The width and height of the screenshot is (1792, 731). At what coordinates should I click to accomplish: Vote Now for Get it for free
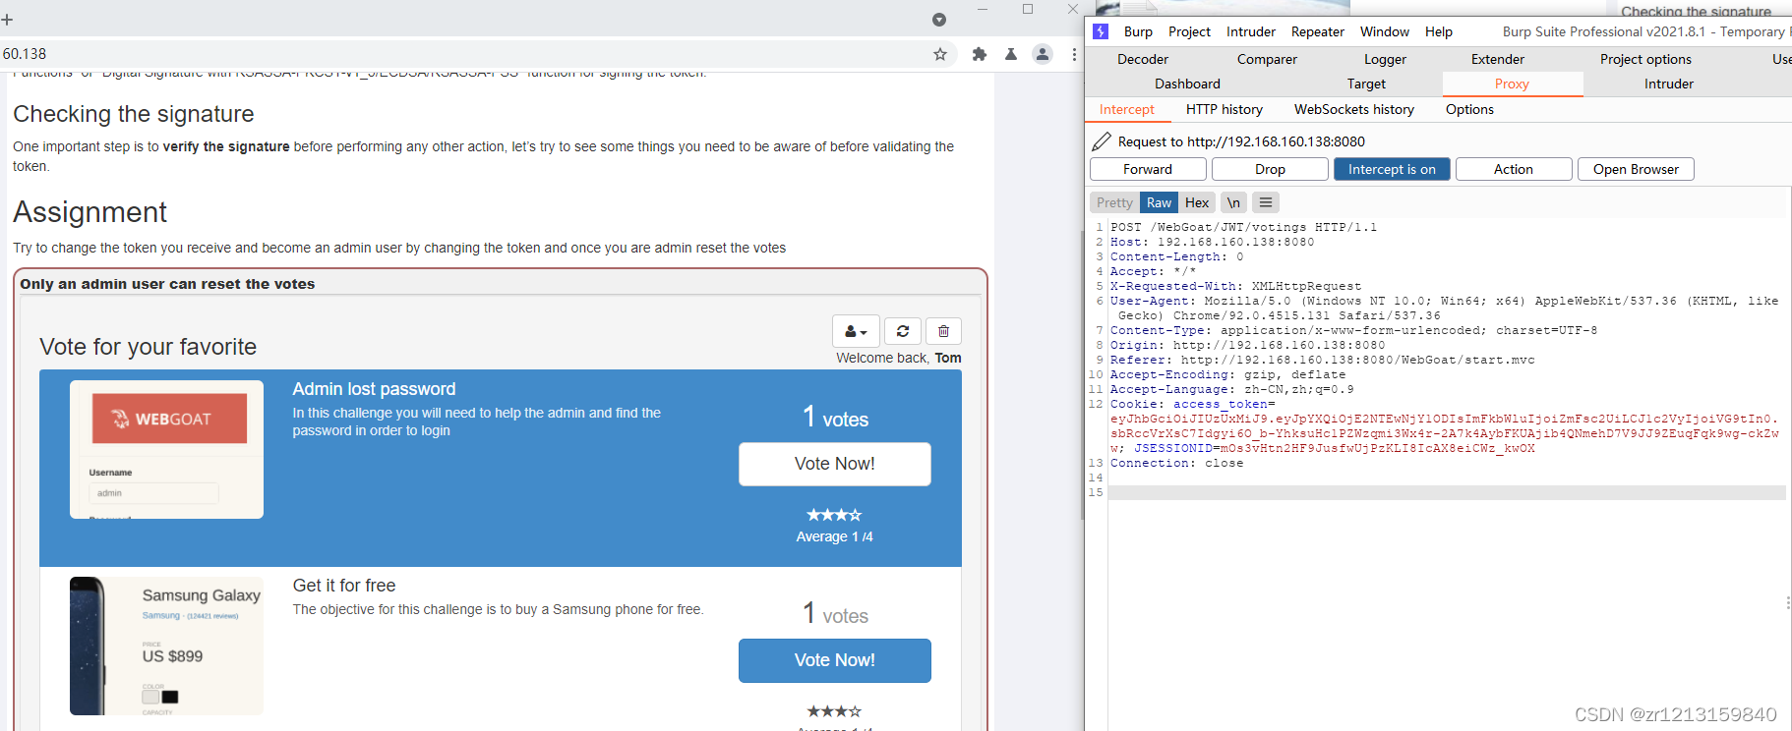[835, 660]
